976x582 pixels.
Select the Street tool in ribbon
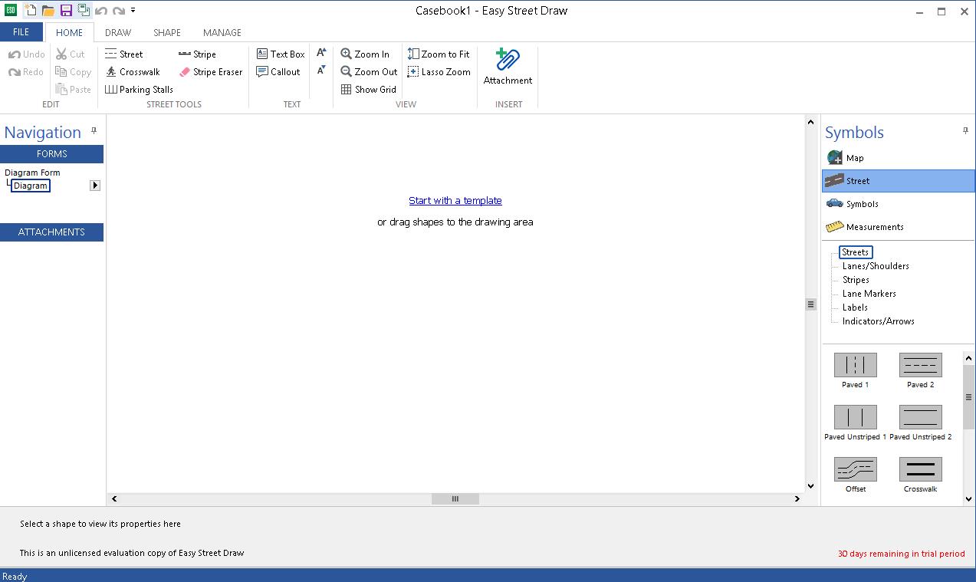(124, 54)
